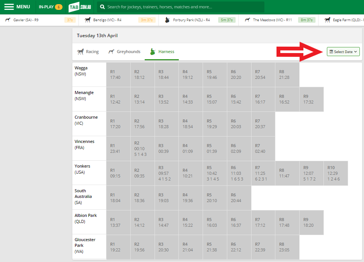Select the Harness tab
This screenshot has height=262, width=364.
(162, 52)
